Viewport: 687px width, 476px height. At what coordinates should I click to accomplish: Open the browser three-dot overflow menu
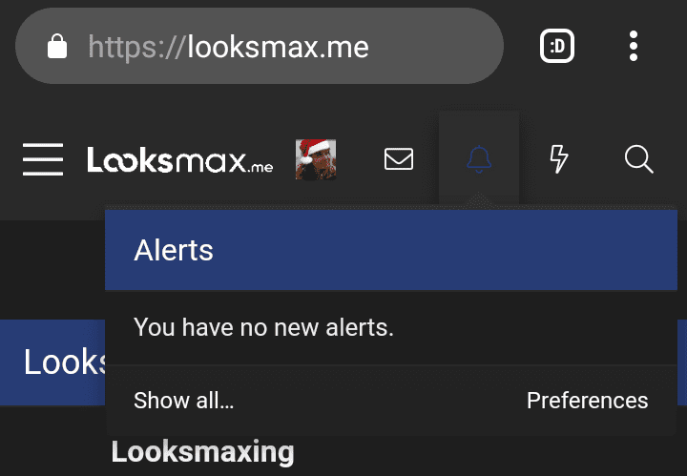[634, 46]
